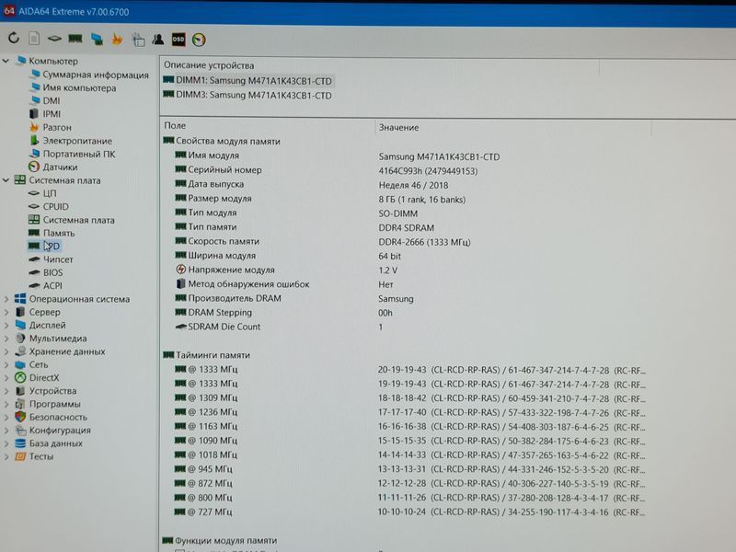Viewport: 736px width, 552px height.
Task: Select the Размер модуля row
Action: click(404, 199)
